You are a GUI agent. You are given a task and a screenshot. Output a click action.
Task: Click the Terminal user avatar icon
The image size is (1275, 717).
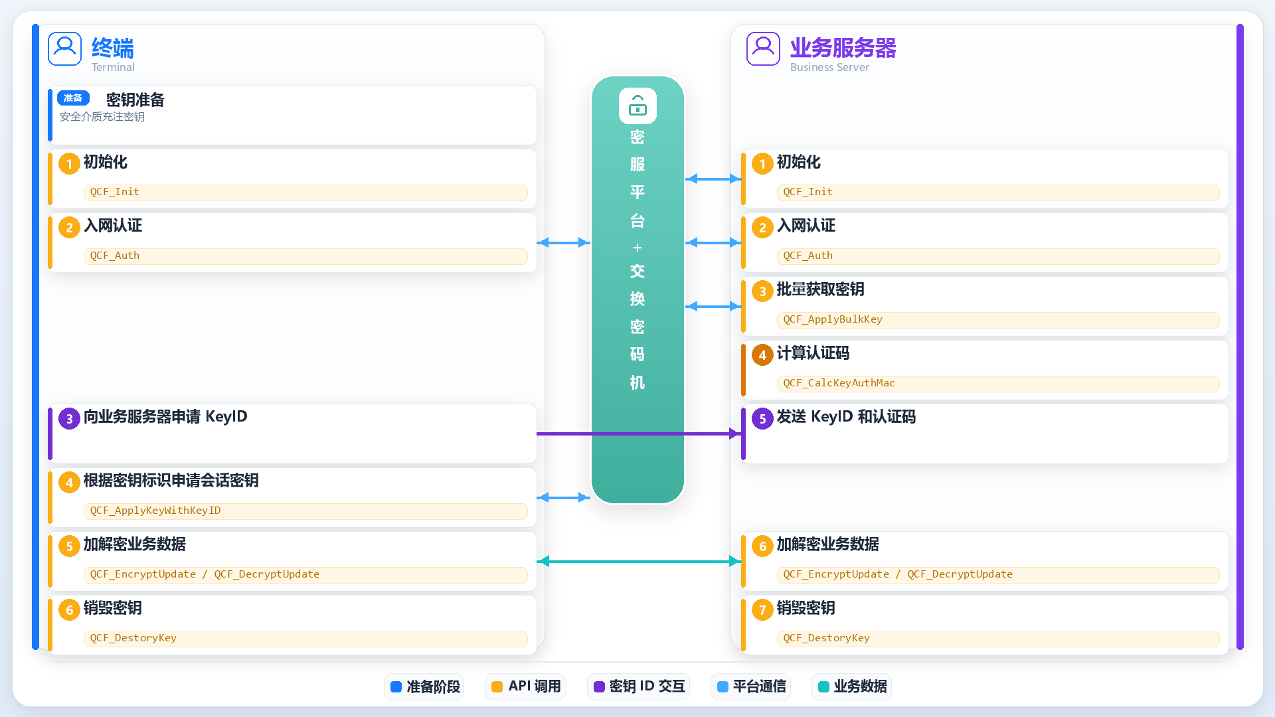[x=64, y=48]
